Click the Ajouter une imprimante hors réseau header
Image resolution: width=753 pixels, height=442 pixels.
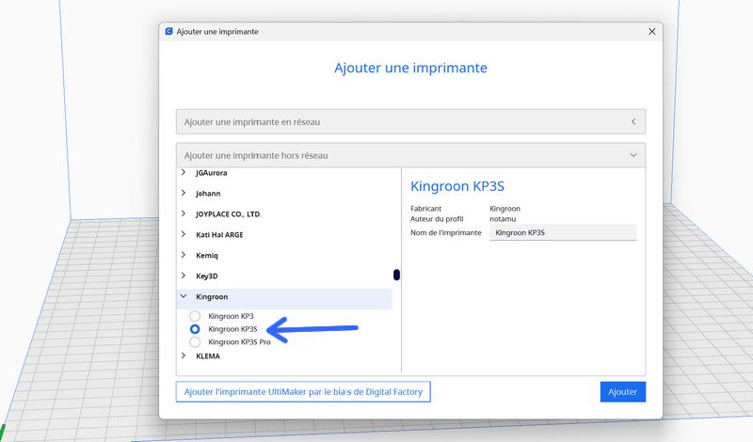click(x=410, y=155)
